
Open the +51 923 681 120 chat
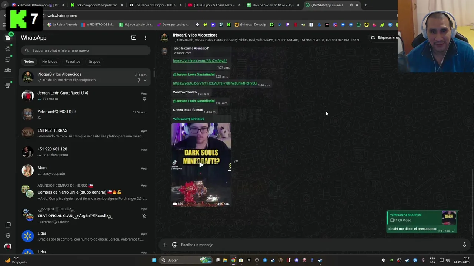[85, 152]
